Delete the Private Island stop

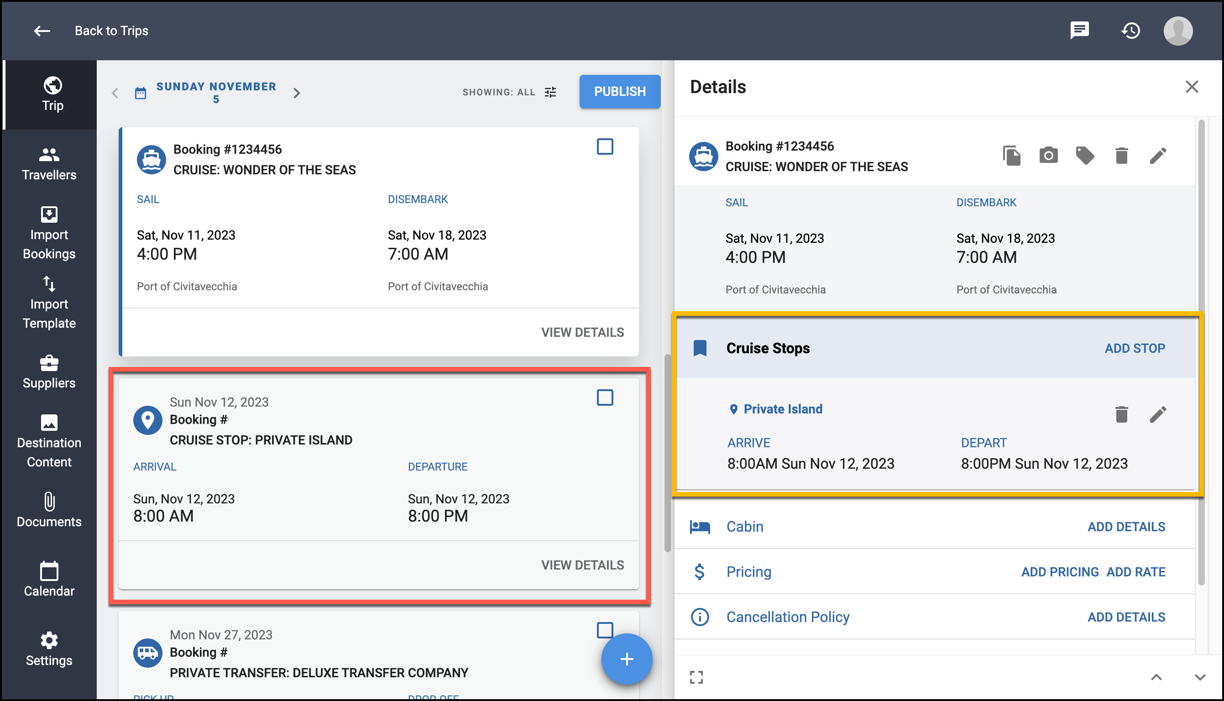click(1121, 414)
